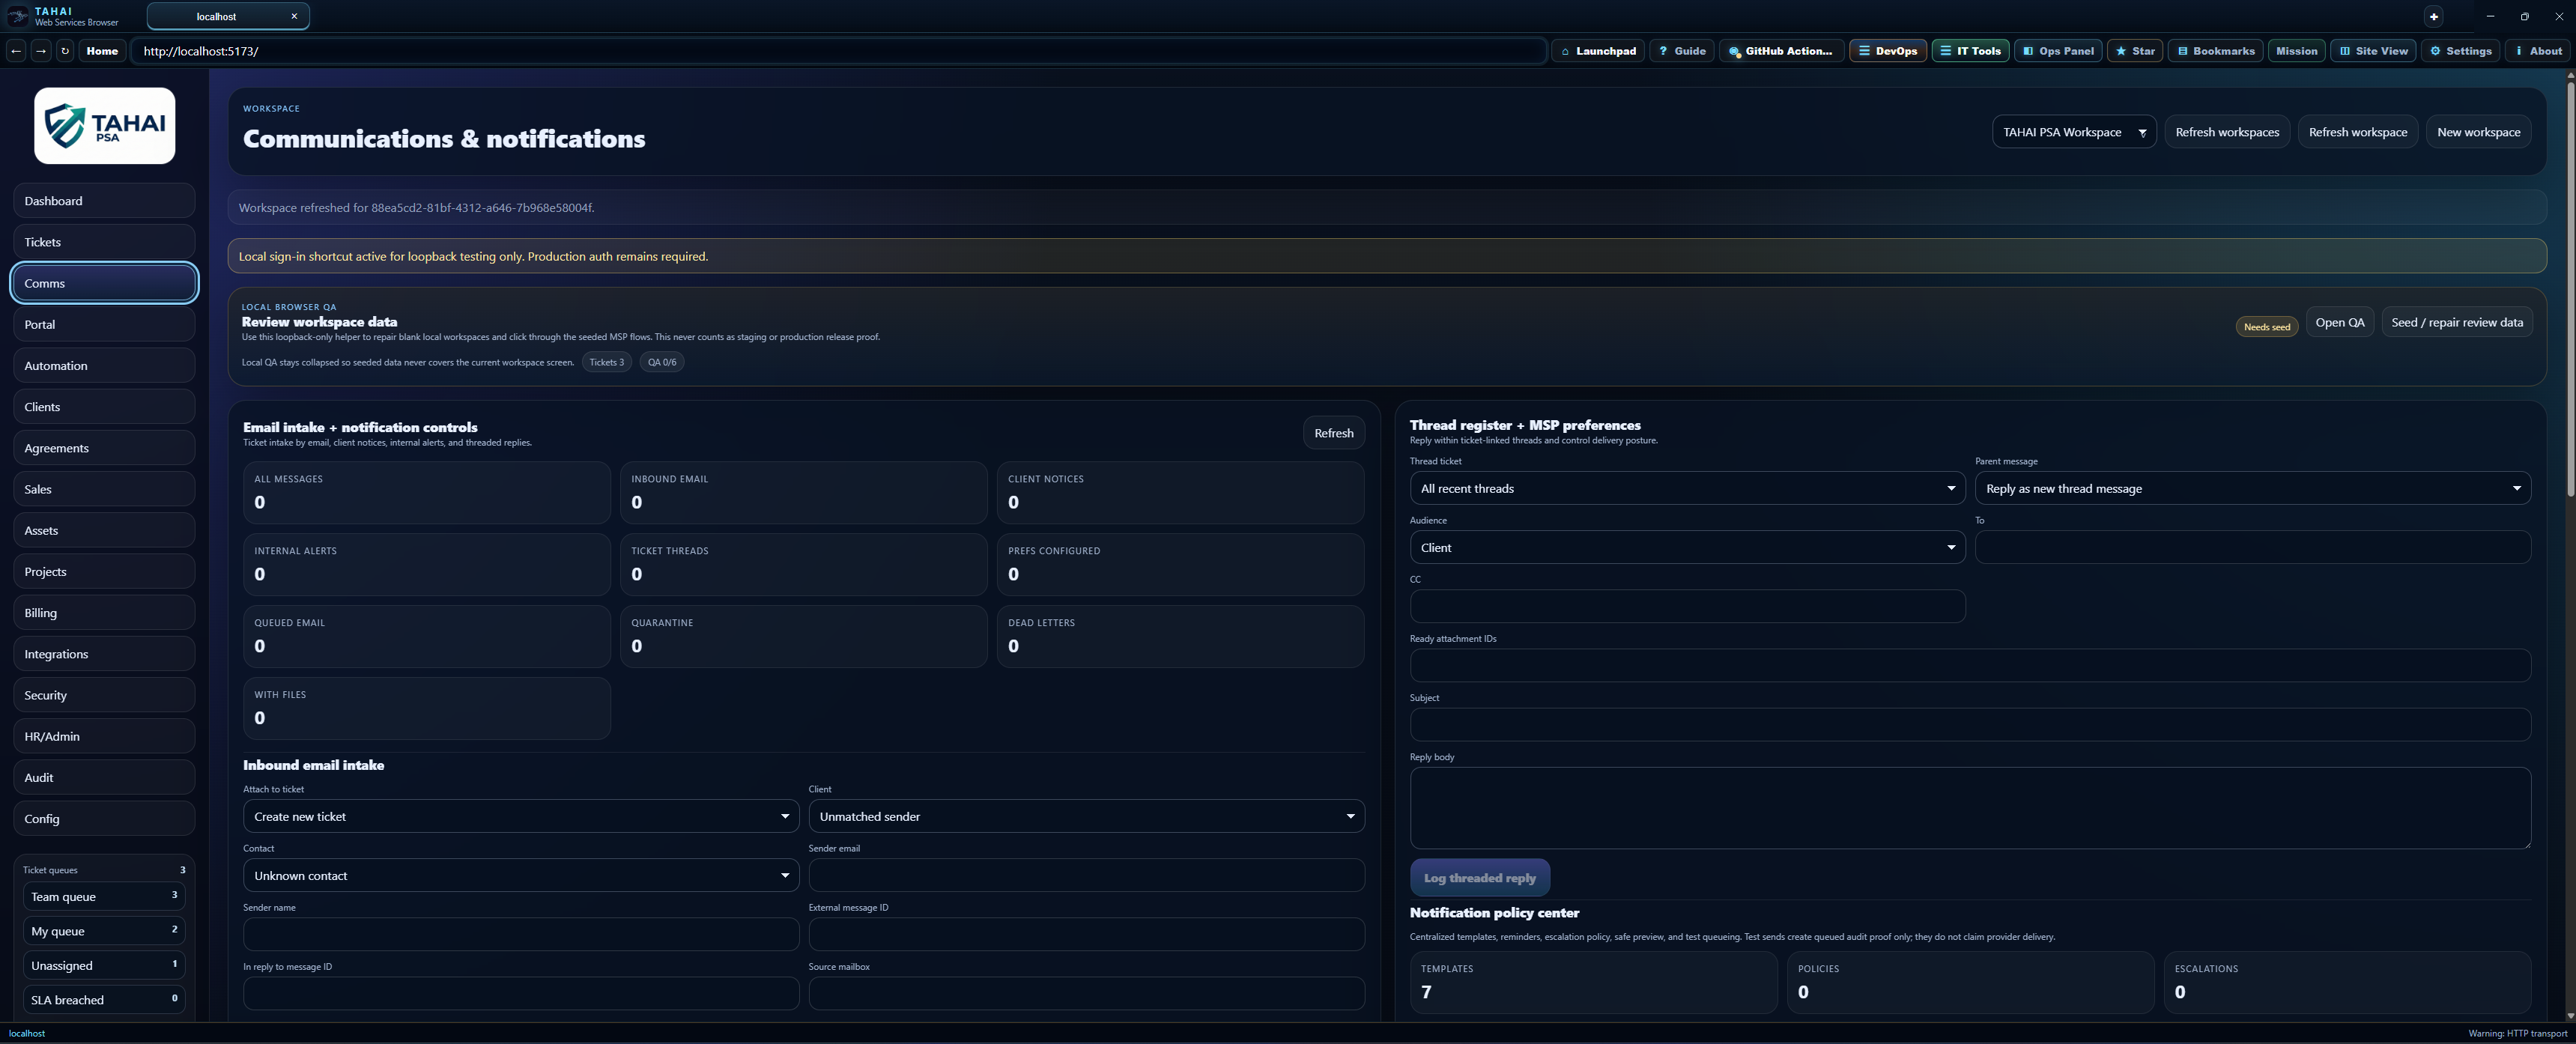
Task: Open Launchpad from the toolbar
Action: pyautogui.click(x=1598, y=51)
